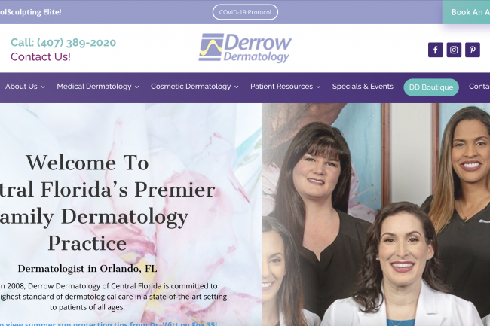Image resolution: width=490 pixels, height=326 pixels.
Task: Open the summer sun protection tips link
Action: click(109, 324)
